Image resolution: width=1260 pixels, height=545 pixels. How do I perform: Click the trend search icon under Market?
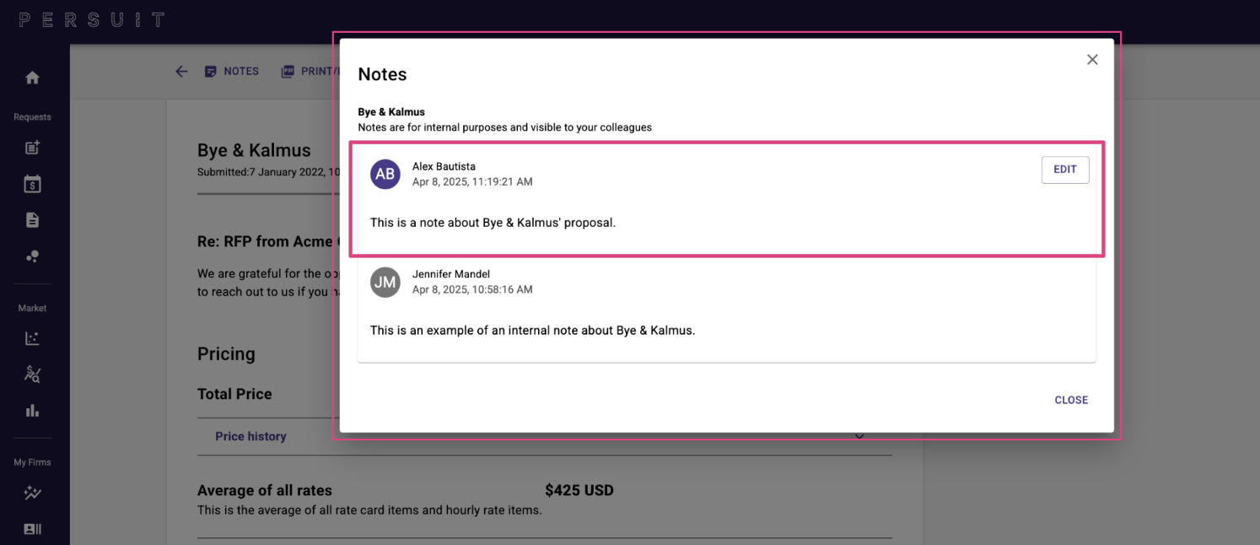(x=32, y=375)
